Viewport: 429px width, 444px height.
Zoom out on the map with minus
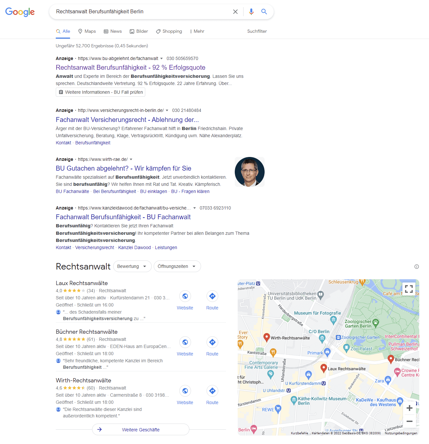pyautogui.click(x=410, y=421)
